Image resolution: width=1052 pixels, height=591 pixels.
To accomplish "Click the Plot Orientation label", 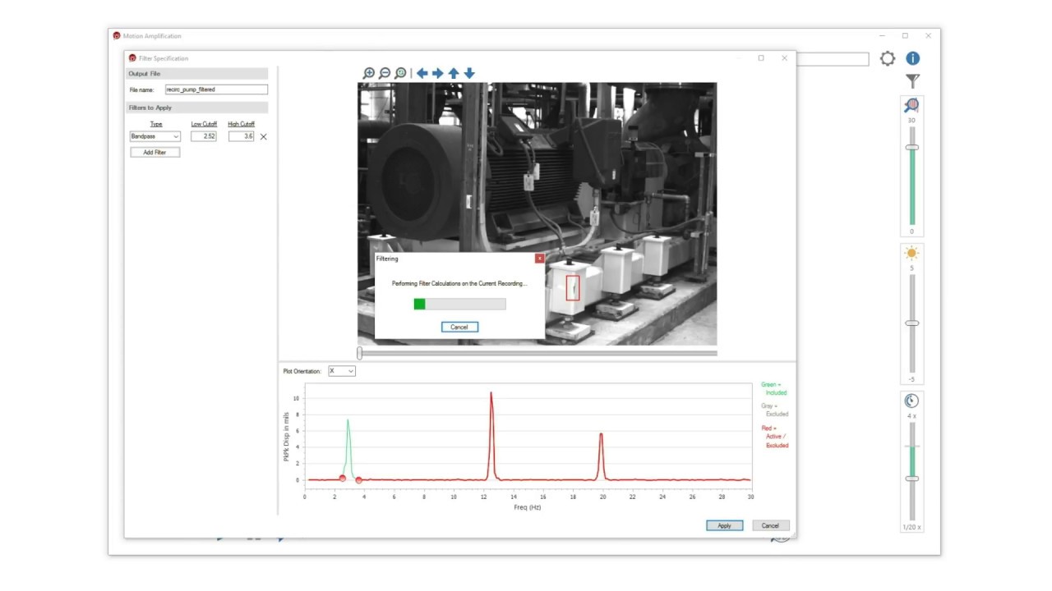I will coord(303,371).
